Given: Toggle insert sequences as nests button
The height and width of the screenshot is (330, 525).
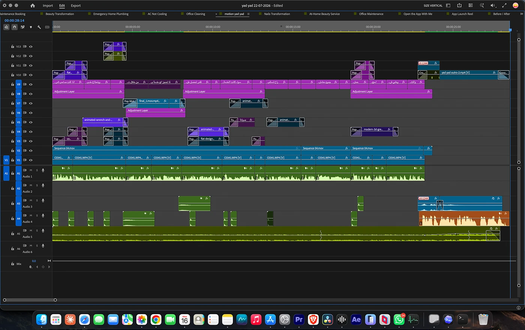Looking at the screenshot, I should tap(6, 27).
